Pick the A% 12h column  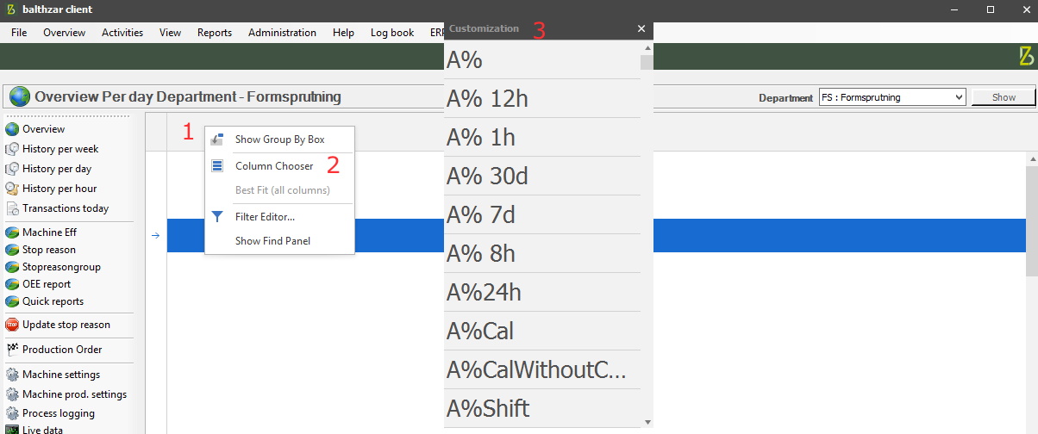[x=542, y=98]
